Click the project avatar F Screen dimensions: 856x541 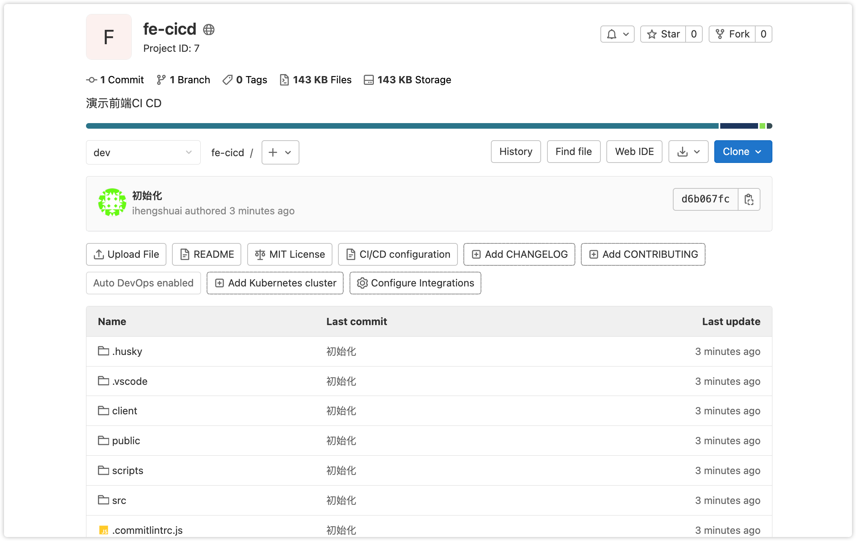click(109, 37)
